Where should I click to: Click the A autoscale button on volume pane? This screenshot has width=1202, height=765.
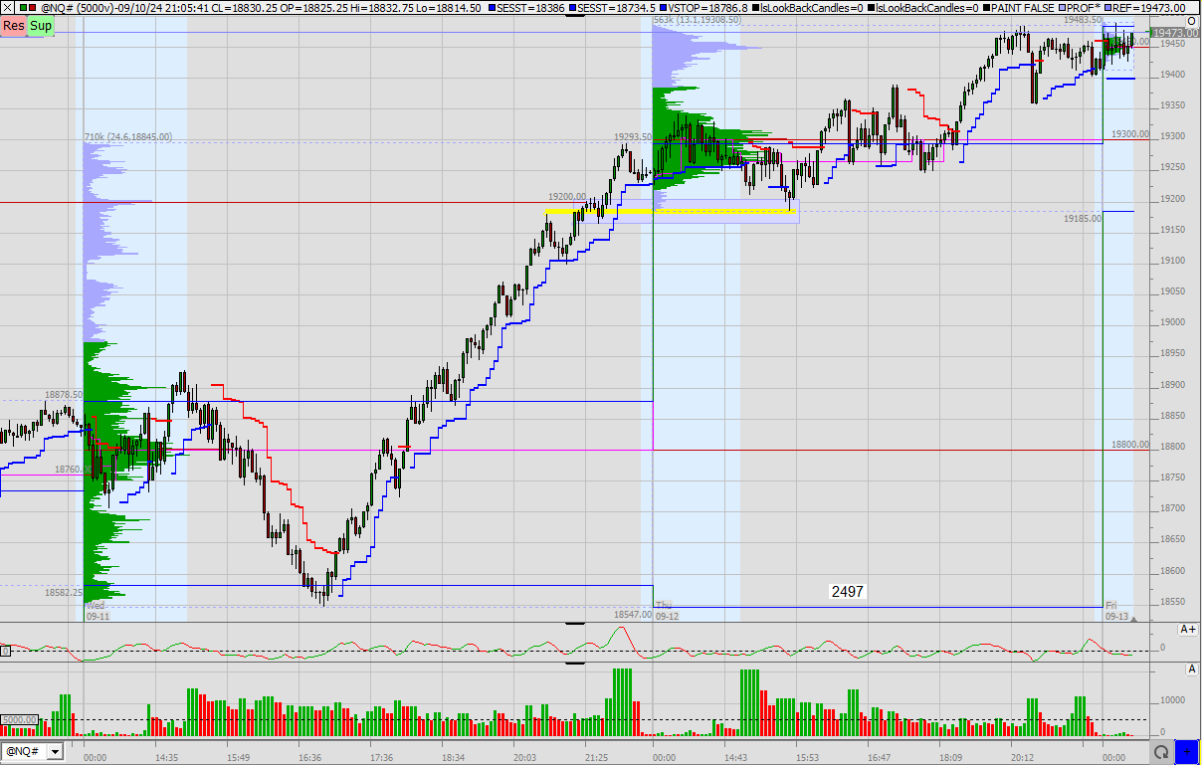[1191, 669]
